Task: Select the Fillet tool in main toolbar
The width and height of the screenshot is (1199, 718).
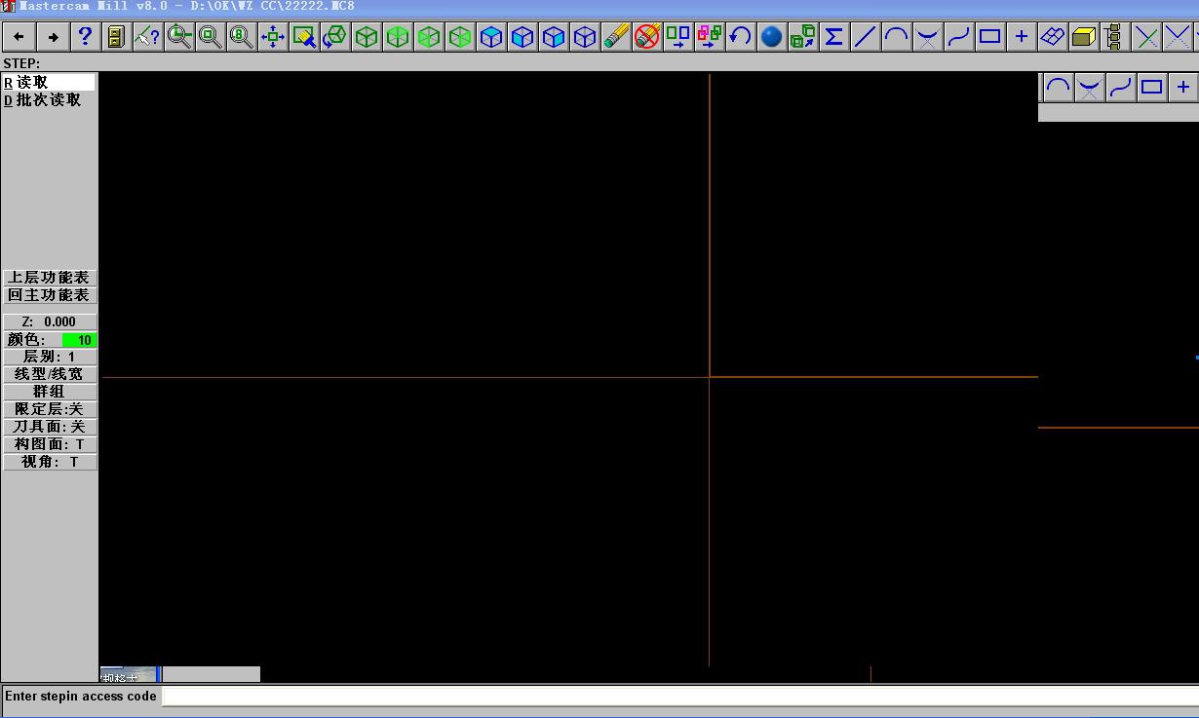Action: pos(928,37)
